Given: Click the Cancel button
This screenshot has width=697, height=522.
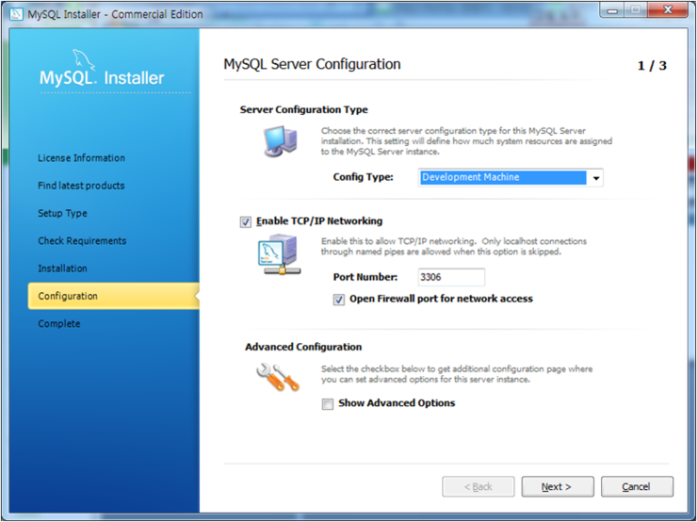Looking at the screenshot, I should point(637,486).
